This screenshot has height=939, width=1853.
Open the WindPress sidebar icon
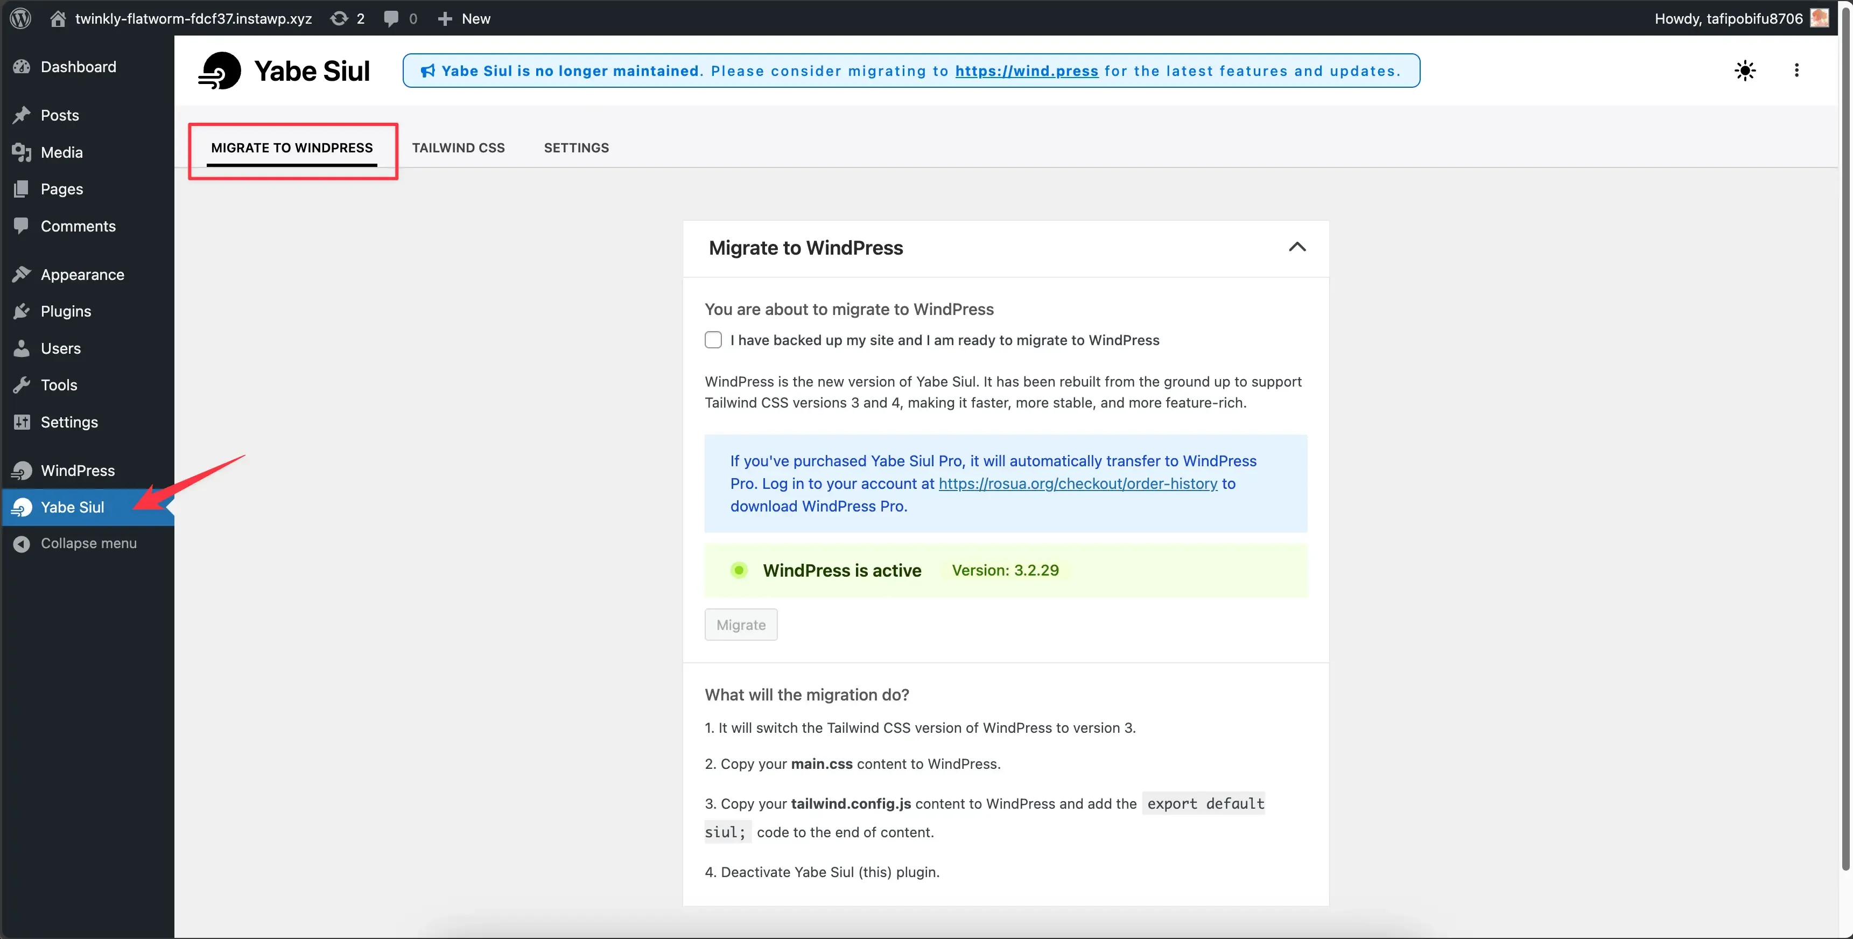point(22,470)
